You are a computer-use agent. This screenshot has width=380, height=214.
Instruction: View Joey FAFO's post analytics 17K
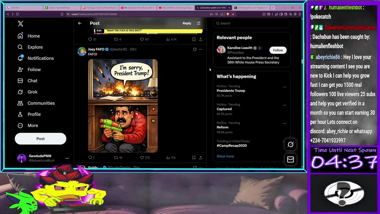(171, 158)
